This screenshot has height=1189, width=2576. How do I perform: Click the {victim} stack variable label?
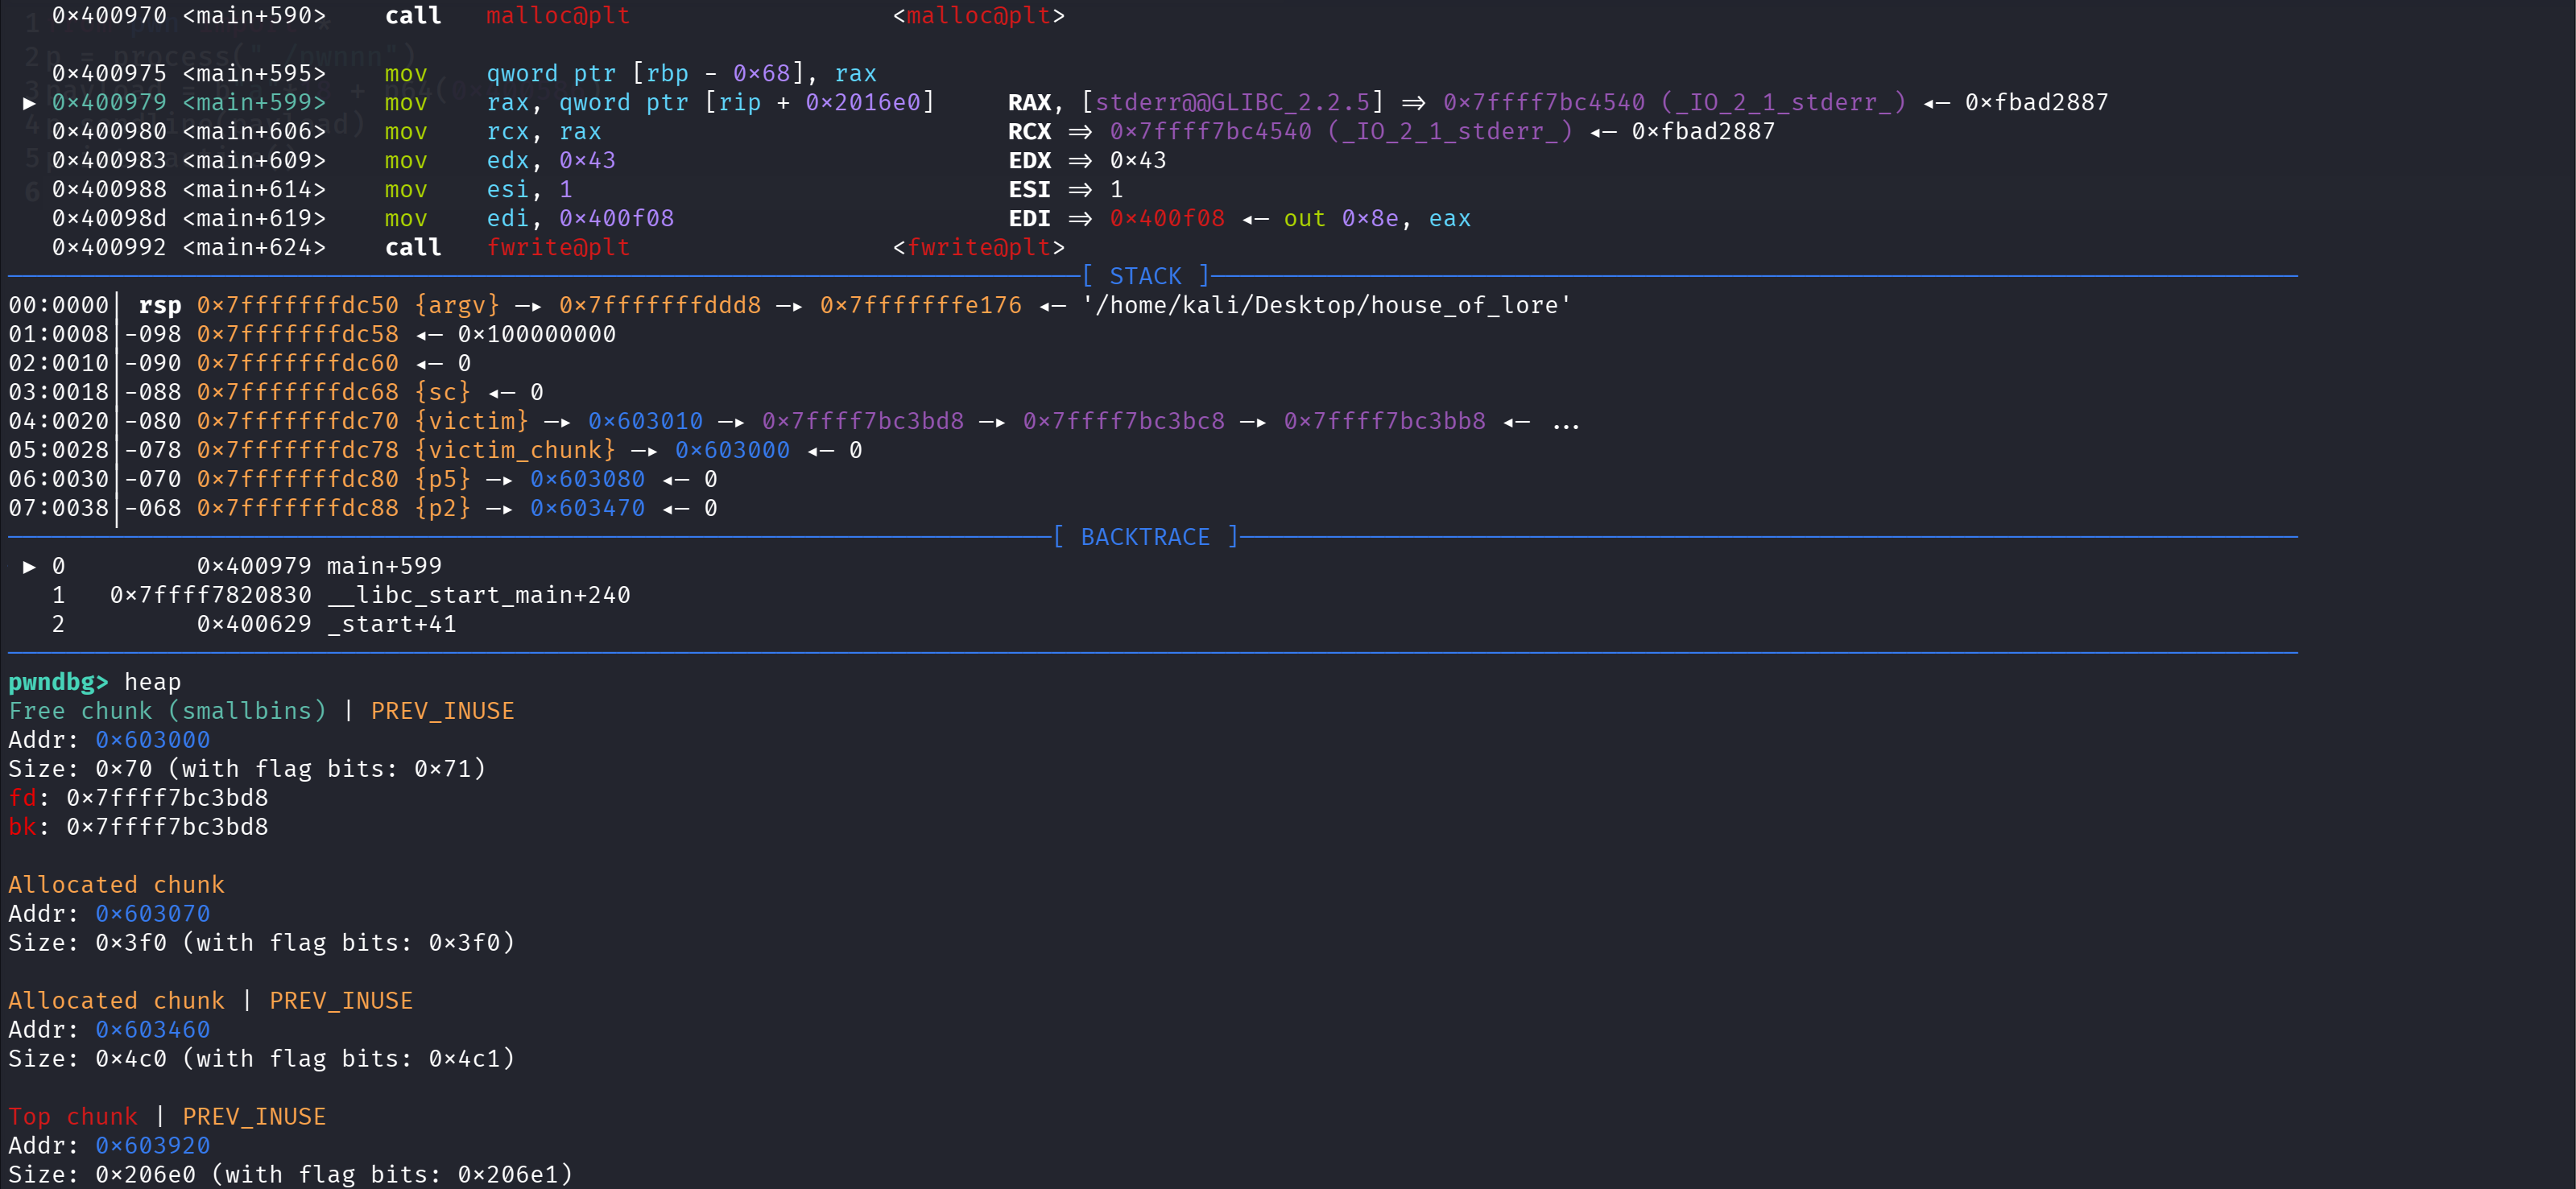pos(471,421)
